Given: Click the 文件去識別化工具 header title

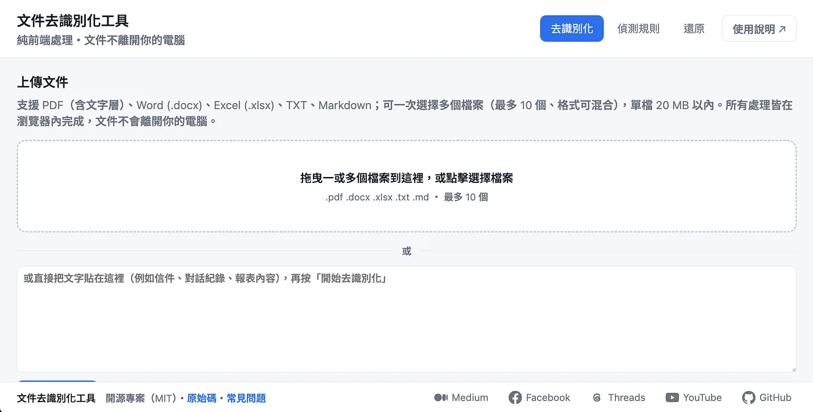Looking at the screenshot, I should pyautogui.click(x=73, y=21).
